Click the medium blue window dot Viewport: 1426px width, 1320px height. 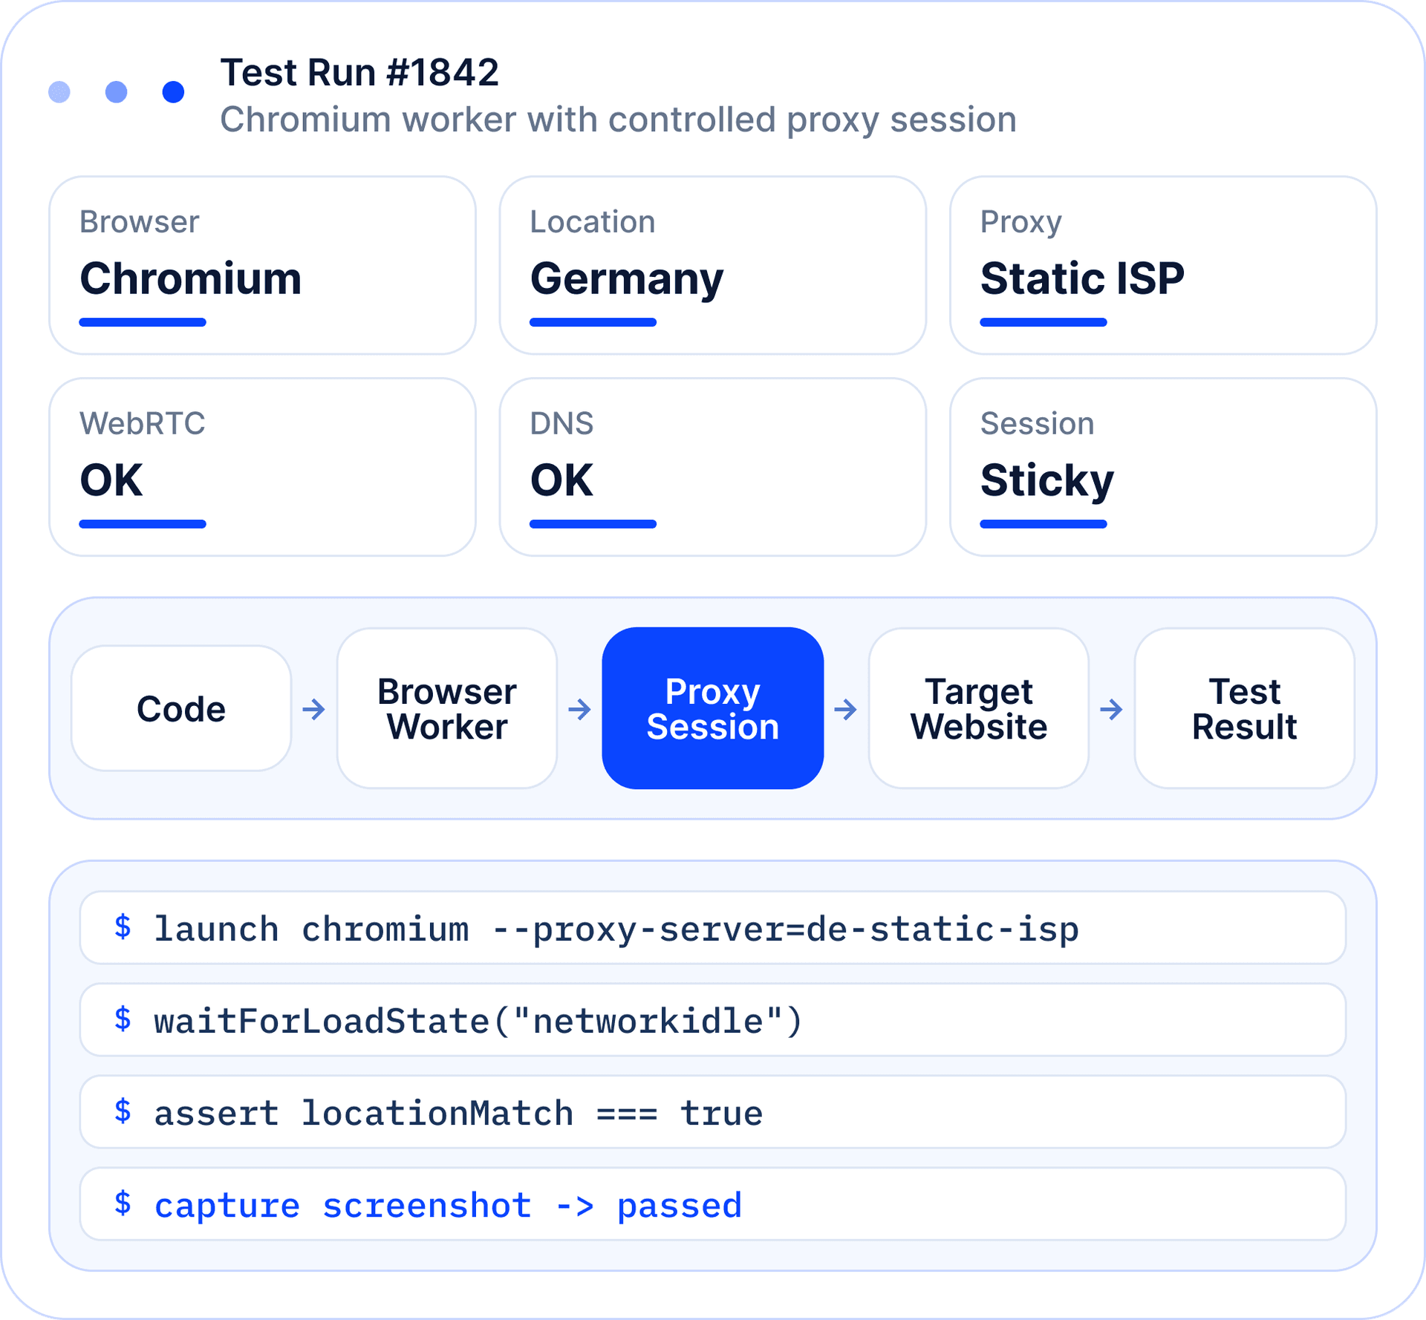point(117,92)
